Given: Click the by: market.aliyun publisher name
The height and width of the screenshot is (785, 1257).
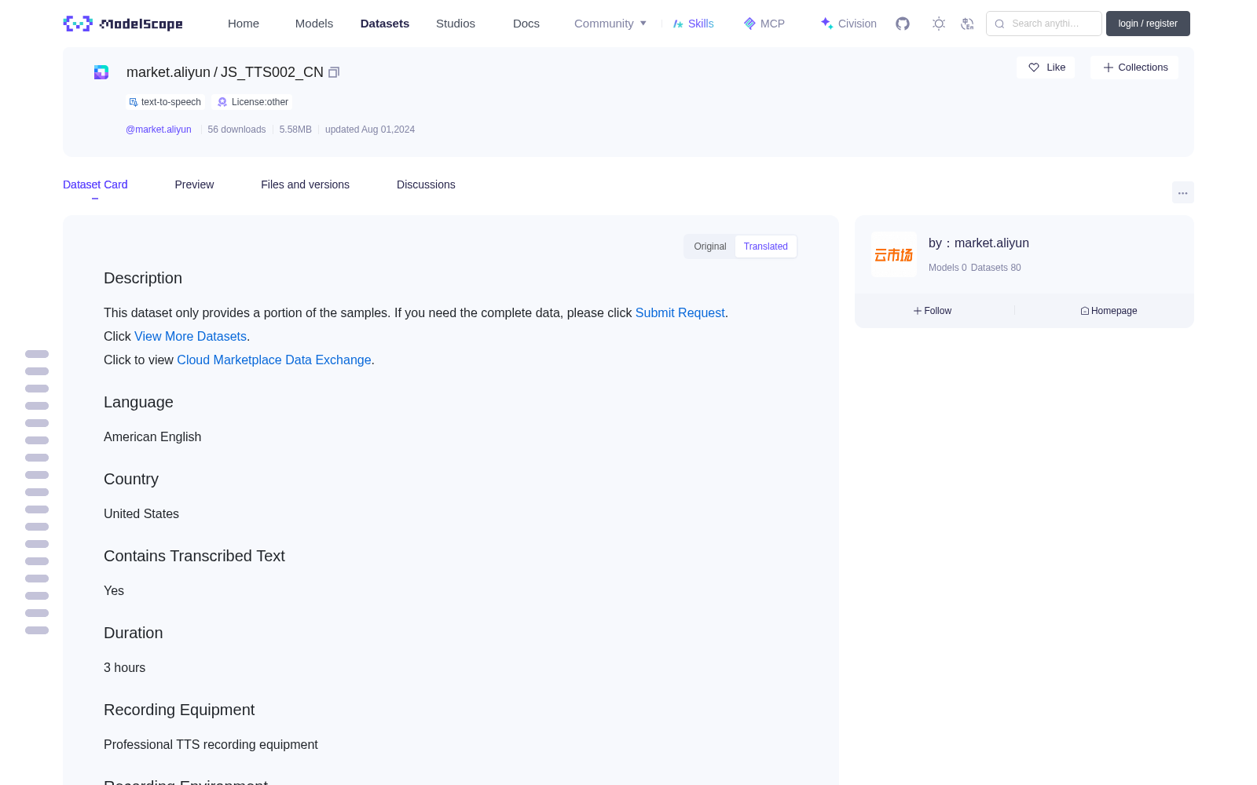Looking at the screenshot, I should point(979,243).
